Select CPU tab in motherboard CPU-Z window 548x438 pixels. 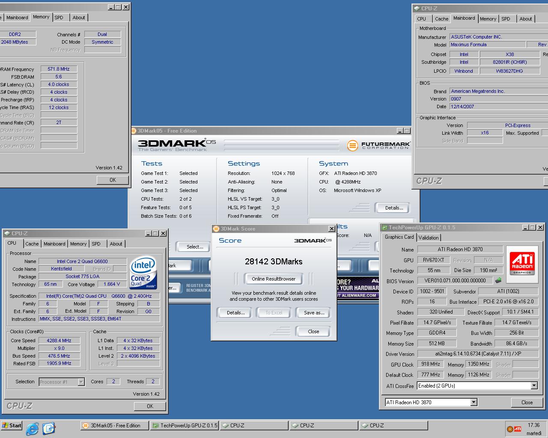422,19
